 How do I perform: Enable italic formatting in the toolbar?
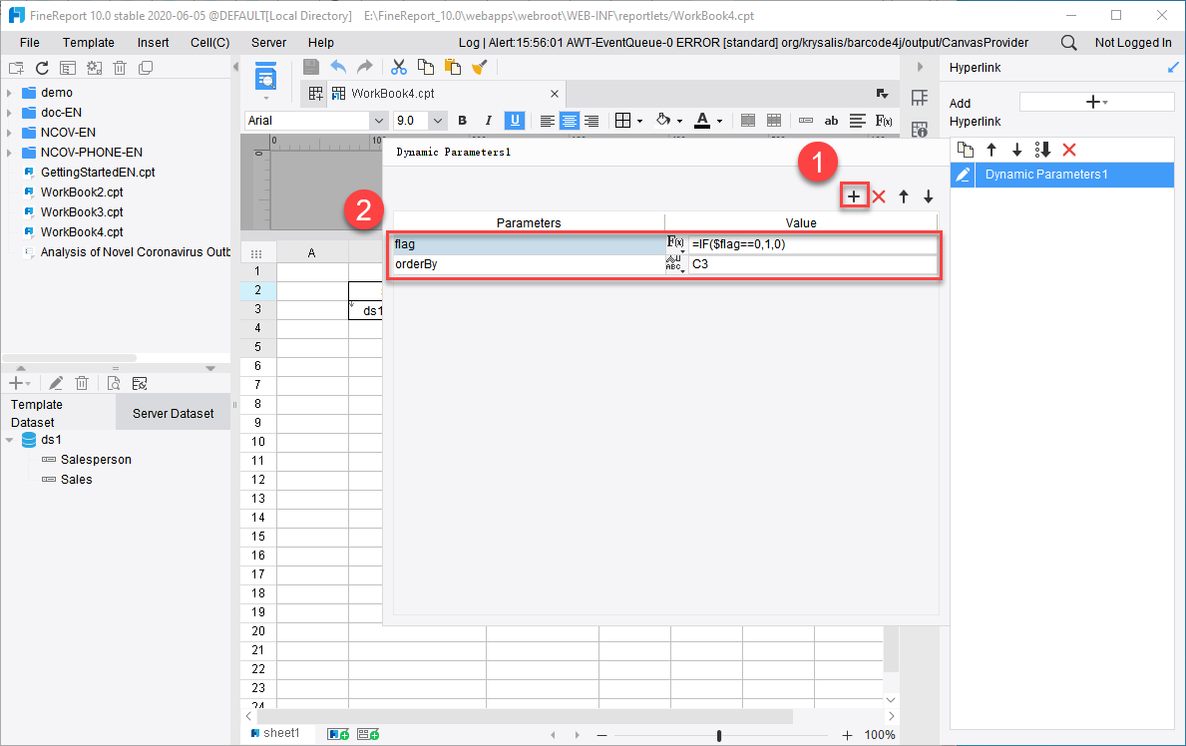pyautogui.click(x=488, y=120)
